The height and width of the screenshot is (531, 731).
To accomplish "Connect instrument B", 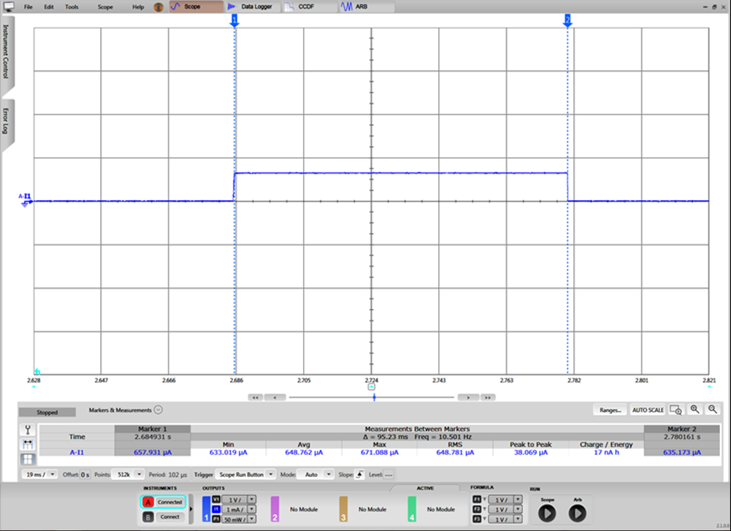I will click(163, 516).
